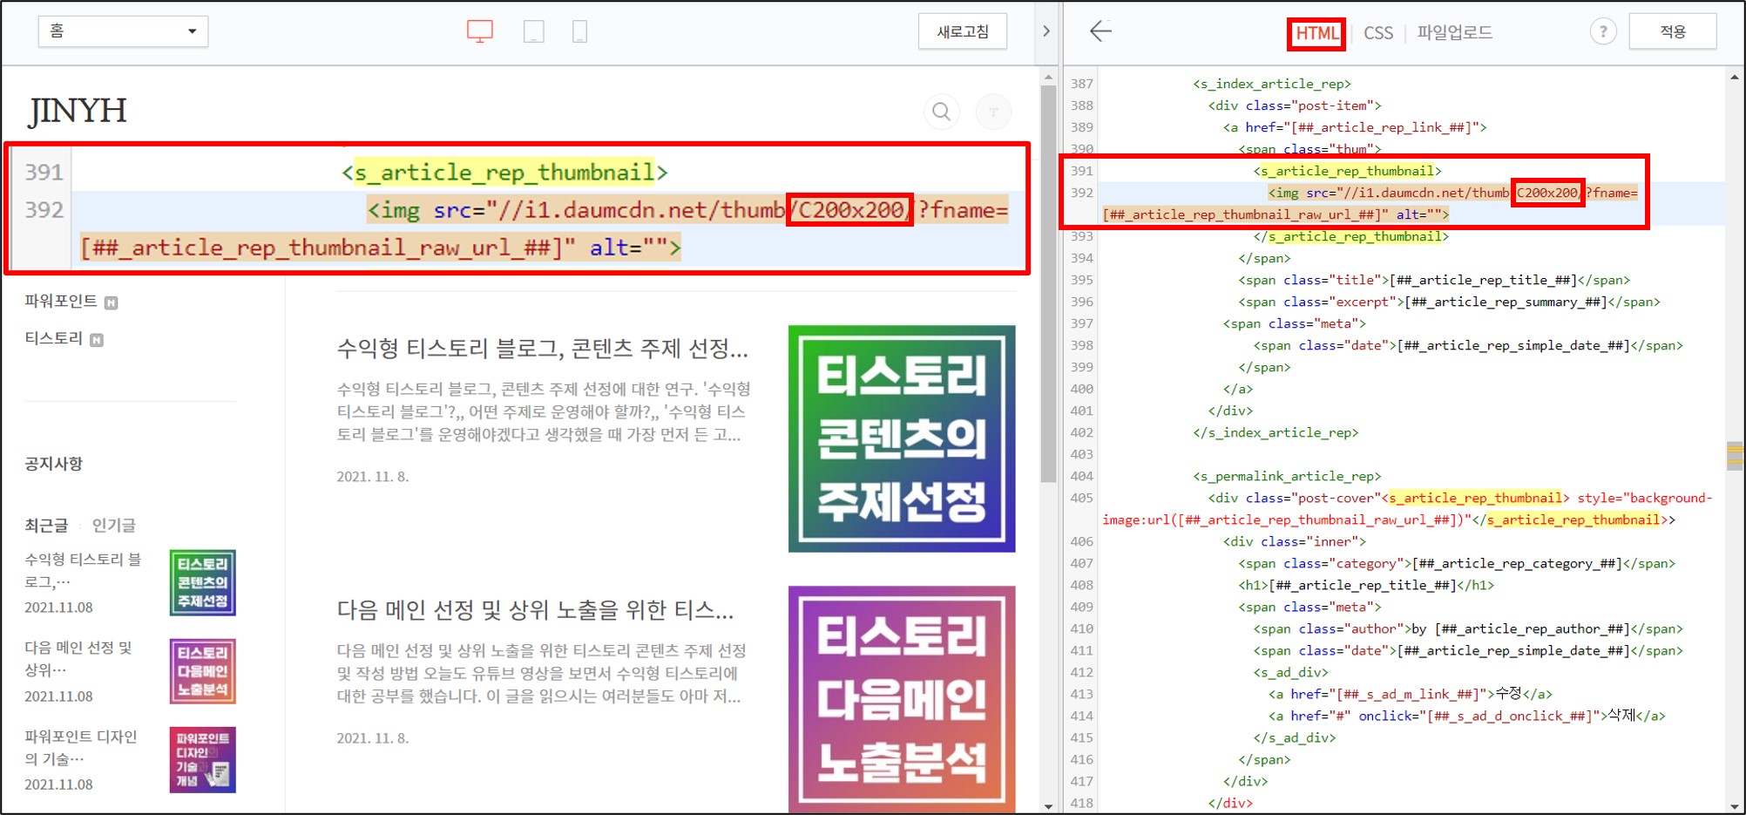
Task: Open sidebar post 파워포인트 디자인의 기술
Action: [x=81, y=748]
